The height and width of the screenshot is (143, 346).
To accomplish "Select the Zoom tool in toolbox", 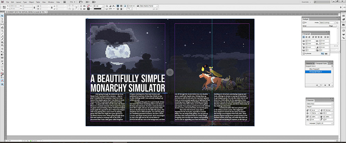I will click(x=2, y=70).
